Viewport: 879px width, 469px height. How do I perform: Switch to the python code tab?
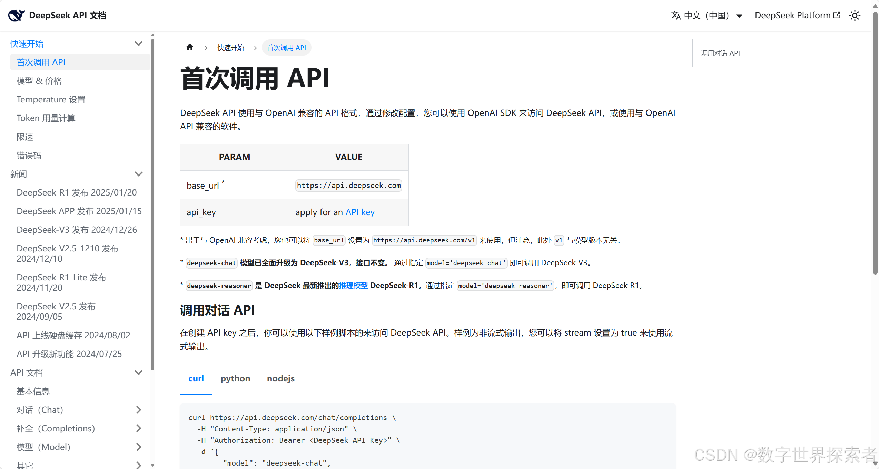coord(235,379)
